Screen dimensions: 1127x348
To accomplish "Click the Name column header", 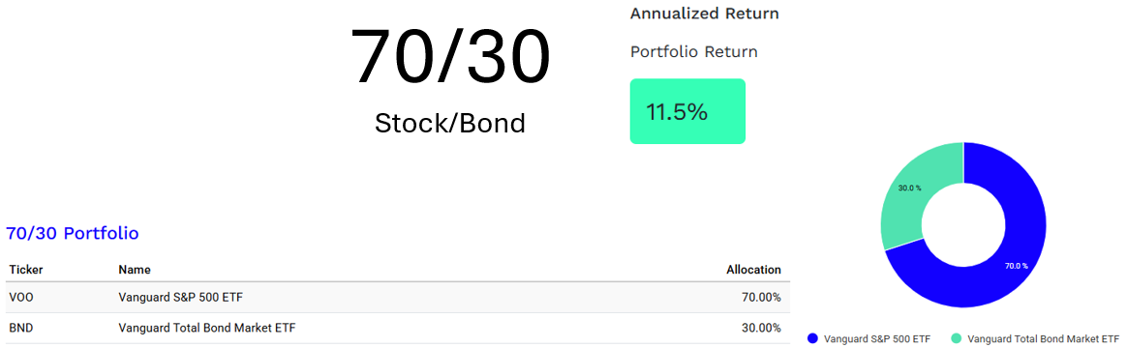I will coord(135,270).
